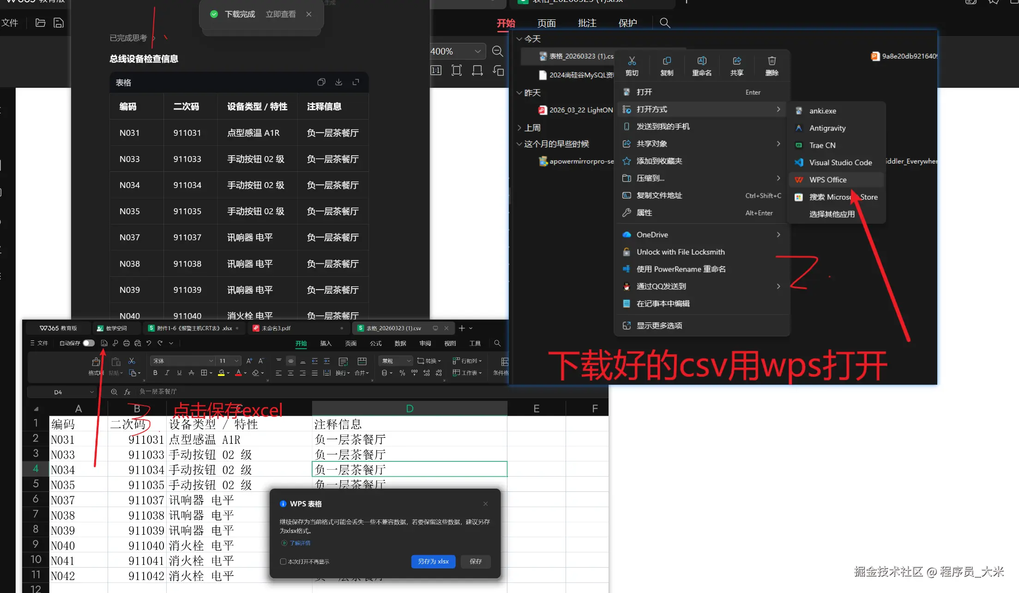Collapse the 昨天 (Yesterday) file group
1019x593 pixels.
coord(519,93)
